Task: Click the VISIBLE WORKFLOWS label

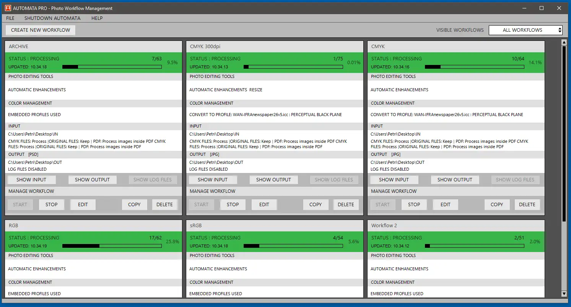Action: [460, 30]
